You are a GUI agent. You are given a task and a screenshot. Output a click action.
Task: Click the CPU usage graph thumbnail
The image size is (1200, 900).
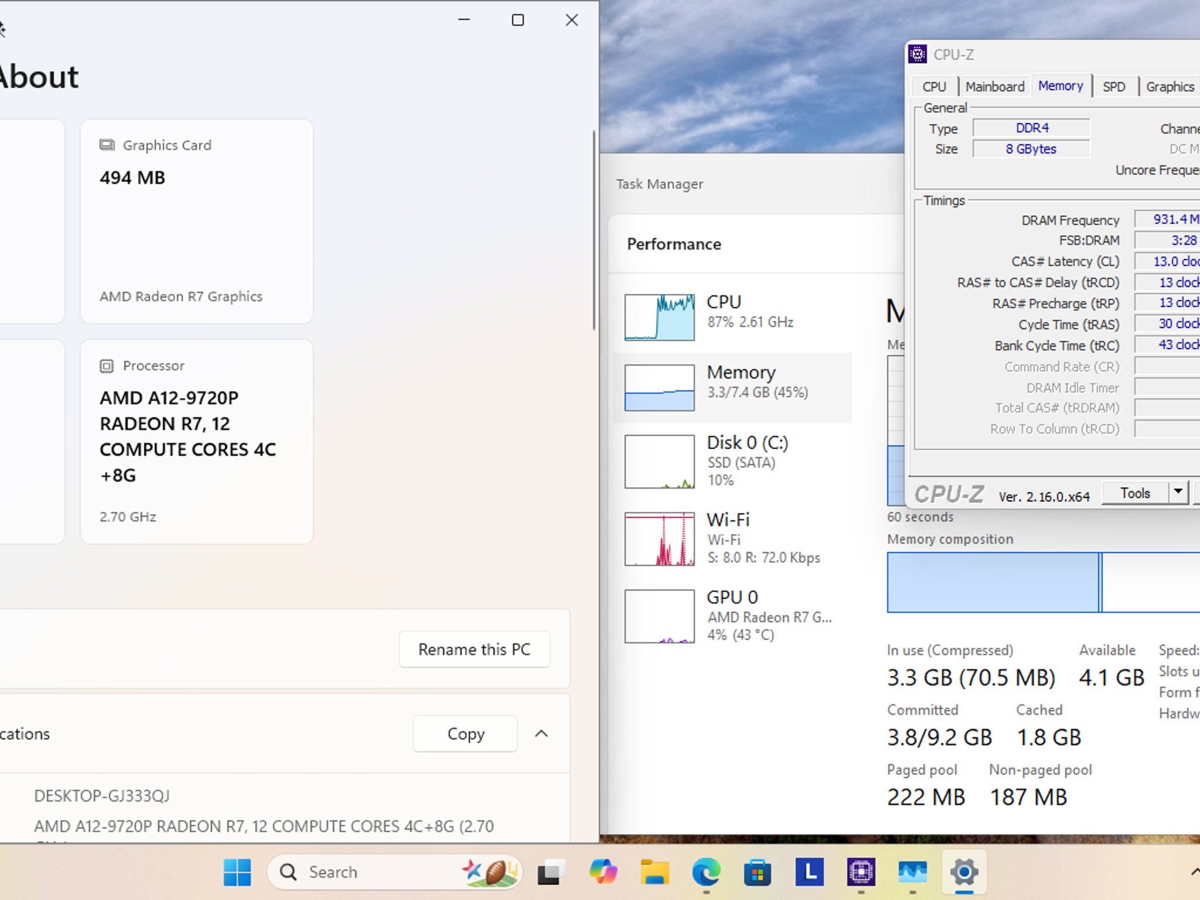659,317
